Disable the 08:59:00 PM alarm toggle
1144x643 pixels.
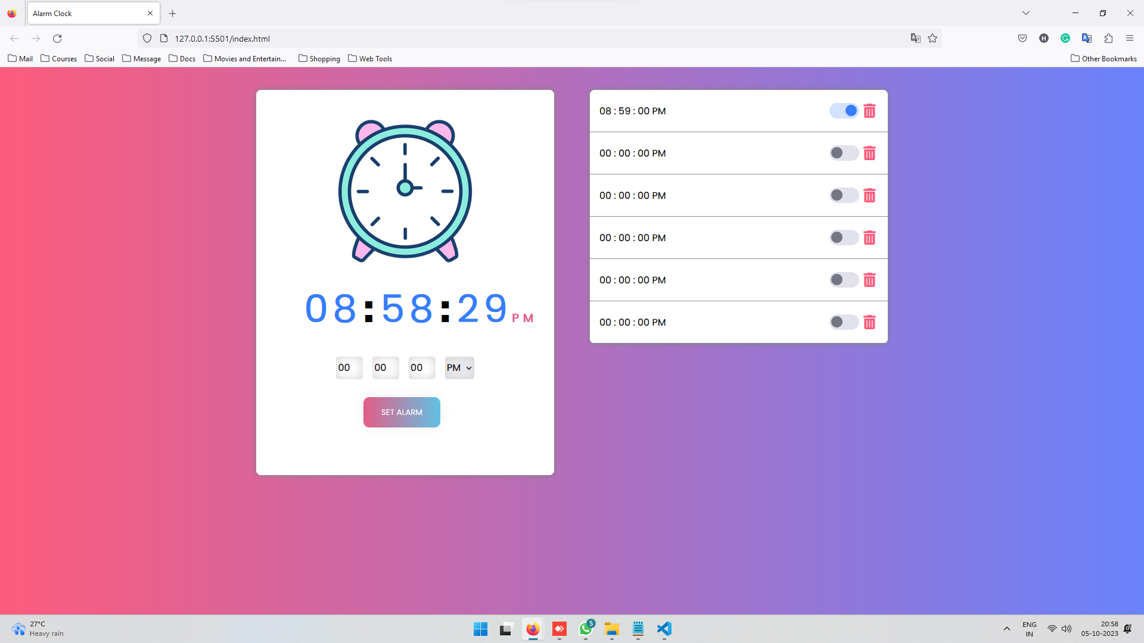844,111
